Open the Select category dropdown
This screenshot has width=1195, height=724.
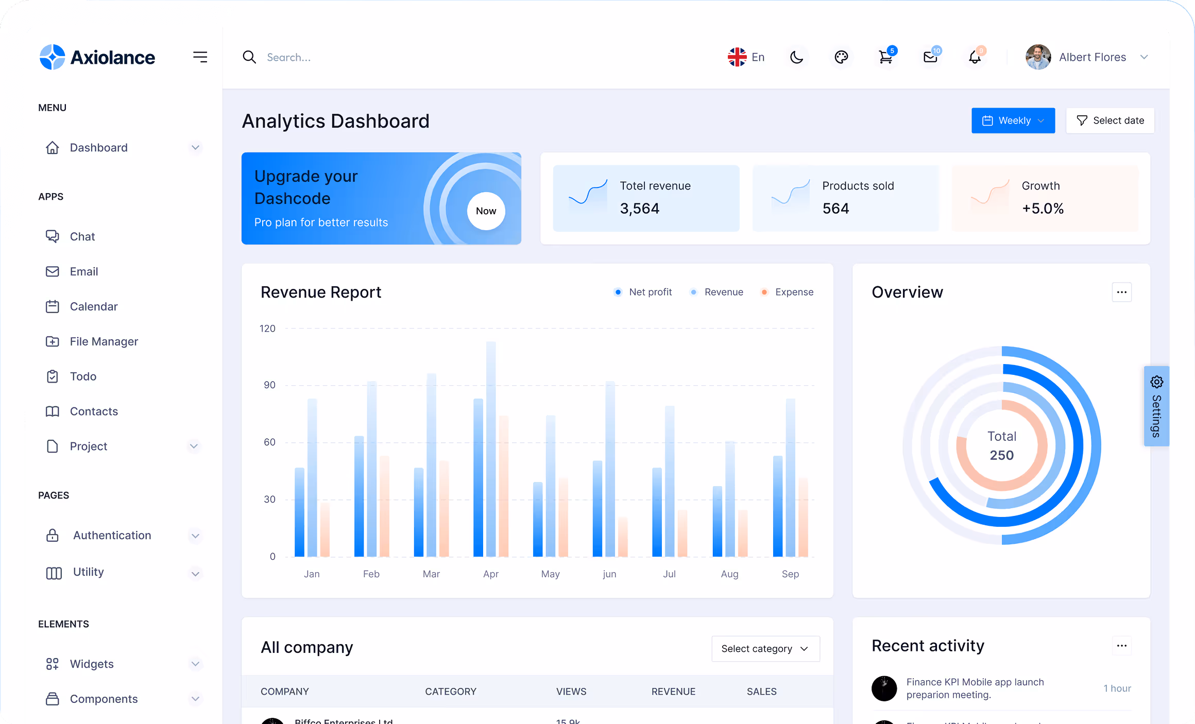pyautogui.click(x=765, y=649)
